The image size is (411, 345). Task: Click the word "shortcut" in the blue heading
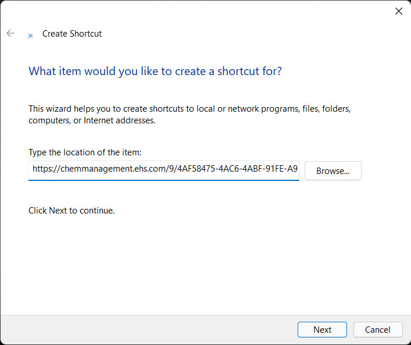click(238, 71)
